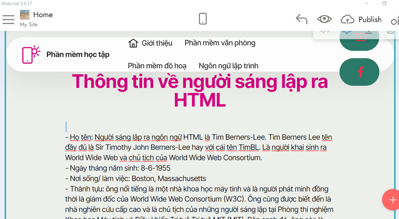Screen dimensions: 399x219
Task: Click the pink phone logo icon
Action: pyautogui.click(x=31, y=54)
